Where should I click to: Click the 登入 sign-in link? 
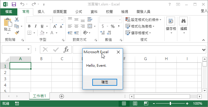pos(204,11)
